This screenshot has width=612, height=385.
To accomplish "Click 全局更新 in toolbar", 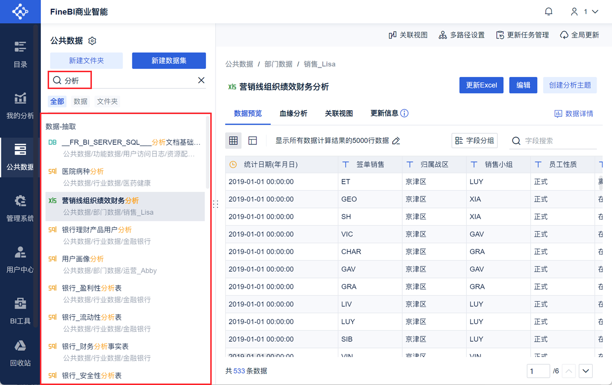I will pos(580,35).
